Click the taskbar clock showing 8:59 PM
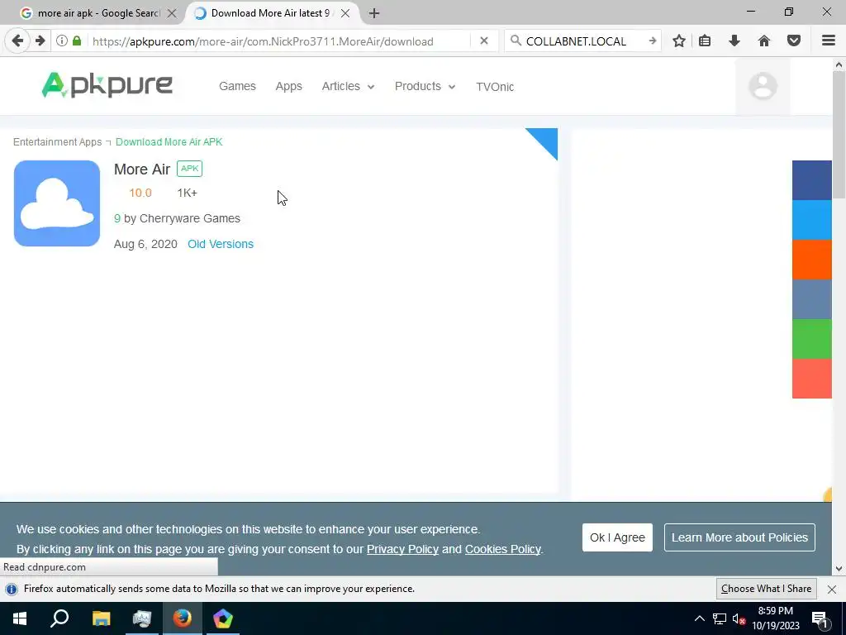Viewport: 846px width, 635px height. 775,618
